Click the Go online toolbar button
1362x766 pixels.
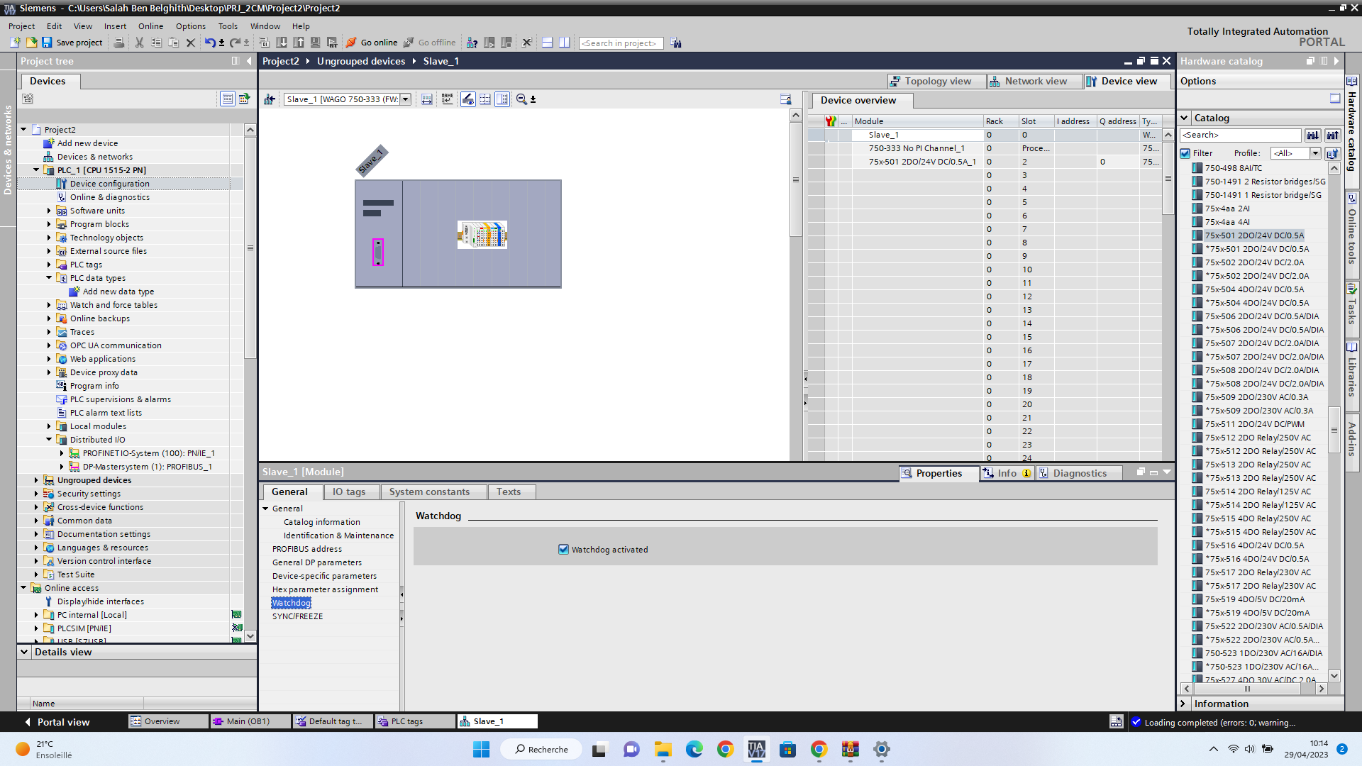click(372, 43)
